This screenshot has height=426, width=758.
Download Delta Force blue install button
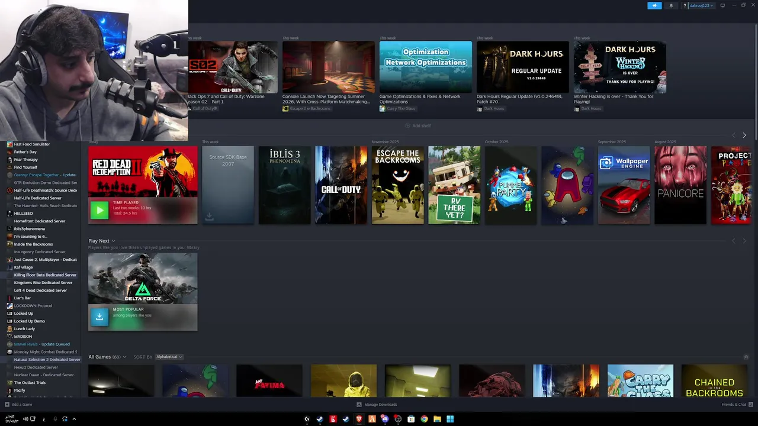[x=99, y=317]
